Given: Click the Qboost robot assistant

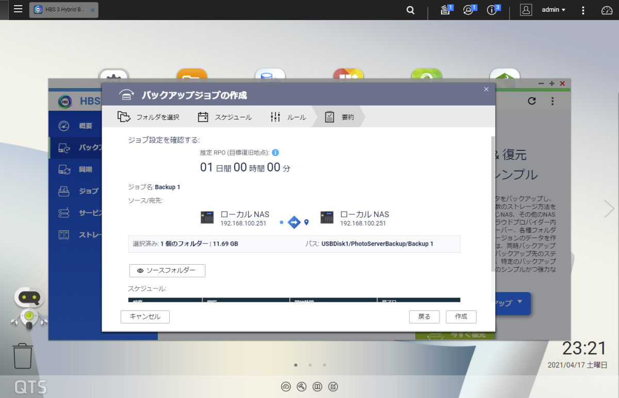Looking at the screenshot, I should (29, 308).
